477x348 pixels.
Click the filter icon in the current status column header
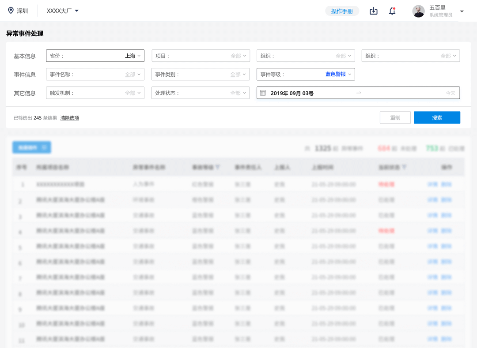click(404, 167)
